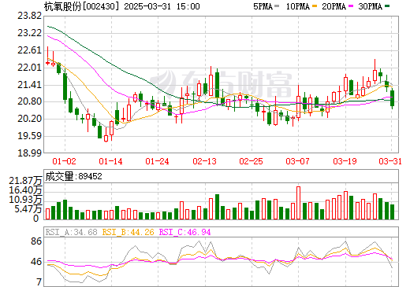Click the 21.87万 volume axis label

click(x=25, y=181)
